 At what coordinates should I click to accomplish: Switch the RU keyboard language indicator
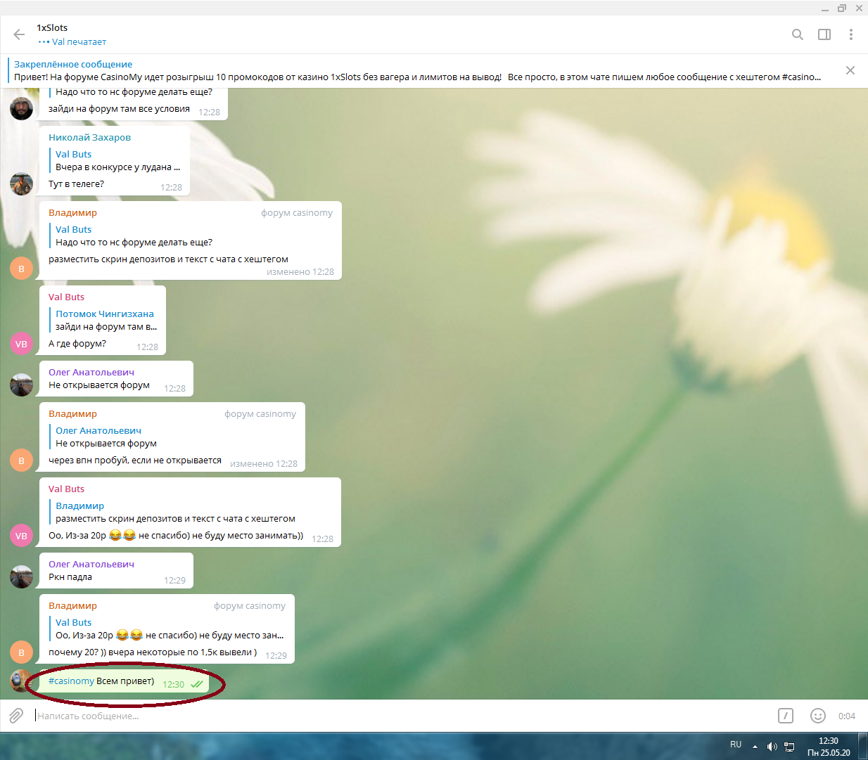click(x=735, y=745)
